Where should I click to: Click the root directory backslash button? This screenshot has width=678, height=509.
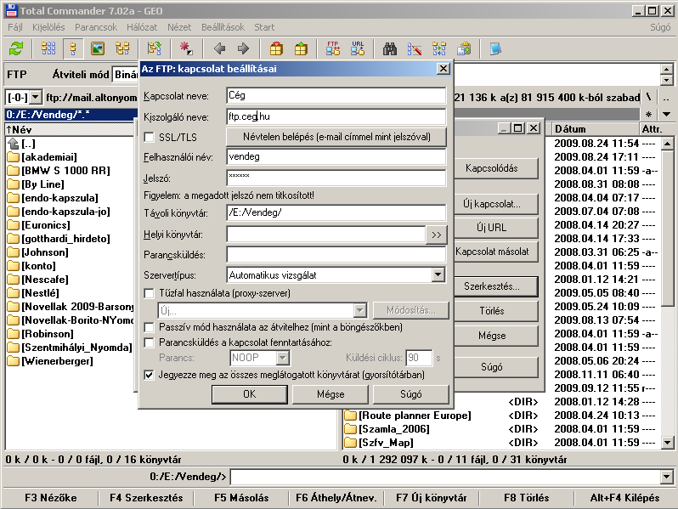(x=648, y=98)
